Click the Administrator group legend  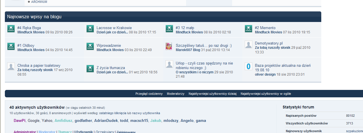pos(25,132)
